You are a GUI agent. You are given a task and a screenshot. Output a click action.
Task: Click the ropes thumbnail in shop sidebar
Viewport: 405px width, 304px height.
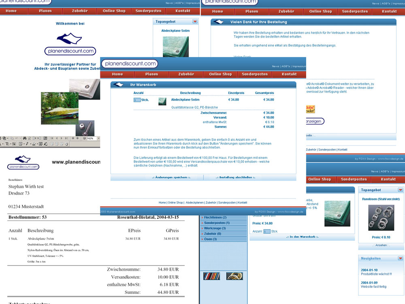[x=211, y=276]
